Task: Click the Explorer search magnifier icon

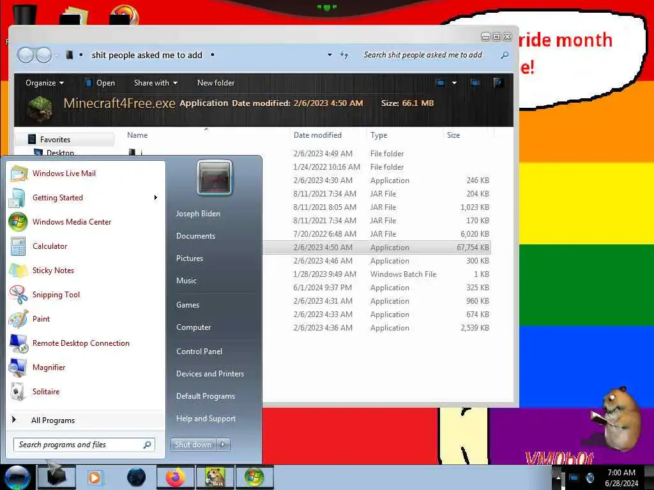Action: (x=505, y=55)
